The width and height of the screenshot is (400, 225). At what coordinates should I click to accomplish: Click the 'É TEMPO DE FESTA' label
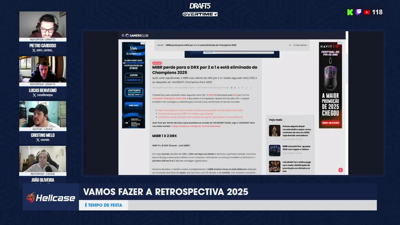tap(103, 205)
